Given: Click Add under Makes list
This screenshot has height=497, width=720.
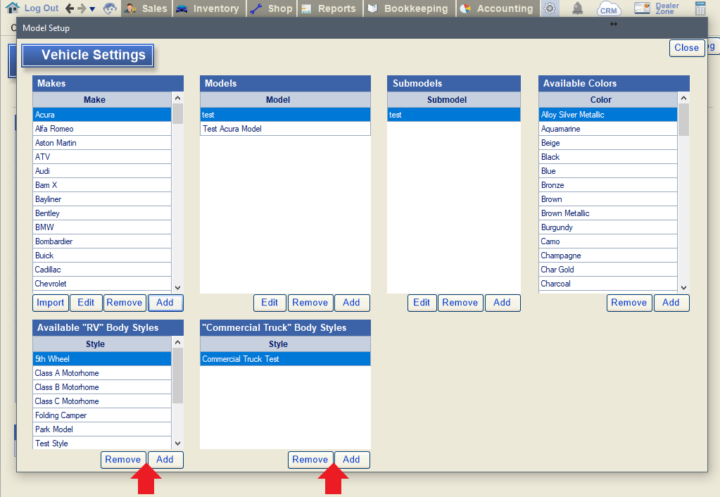Looking at the screenshot, I should coord(165,303).
